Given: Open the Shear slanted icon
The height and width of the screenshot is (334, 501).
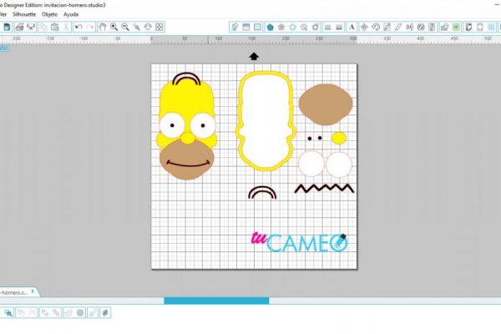Looking at the screenshot, I should [398, 28].
